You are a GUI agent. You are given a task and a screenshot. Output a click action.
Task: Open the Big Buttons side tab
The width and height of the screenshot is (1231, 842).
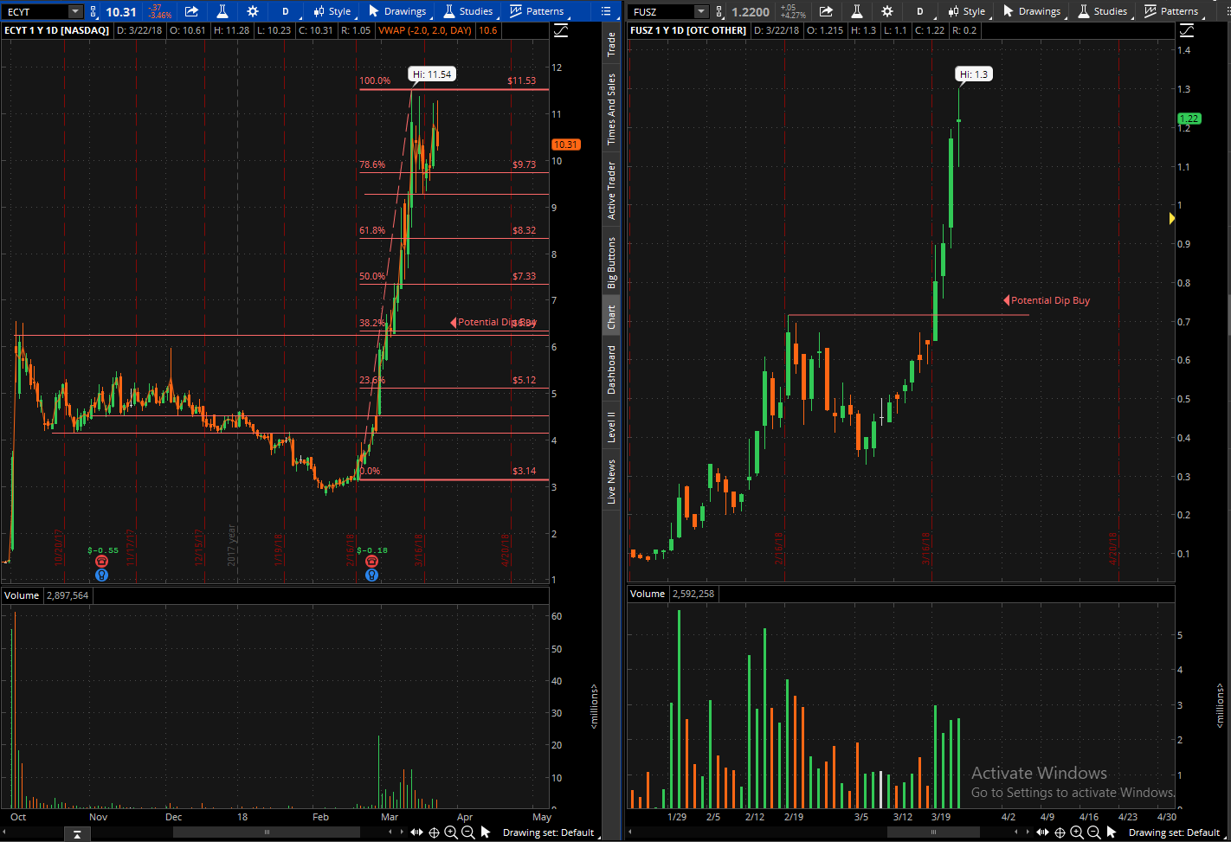[611, 262]
